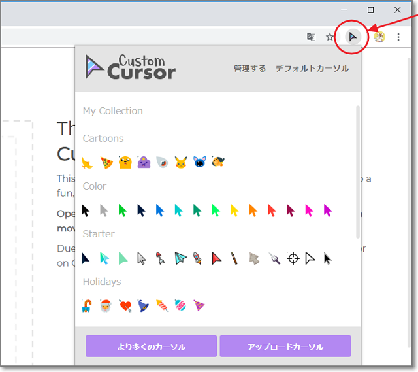Viewport: 418px width, 372px height.
Task: Bookmark this page with the star icon
Action: pyautogui.click(x=330, y=37)
